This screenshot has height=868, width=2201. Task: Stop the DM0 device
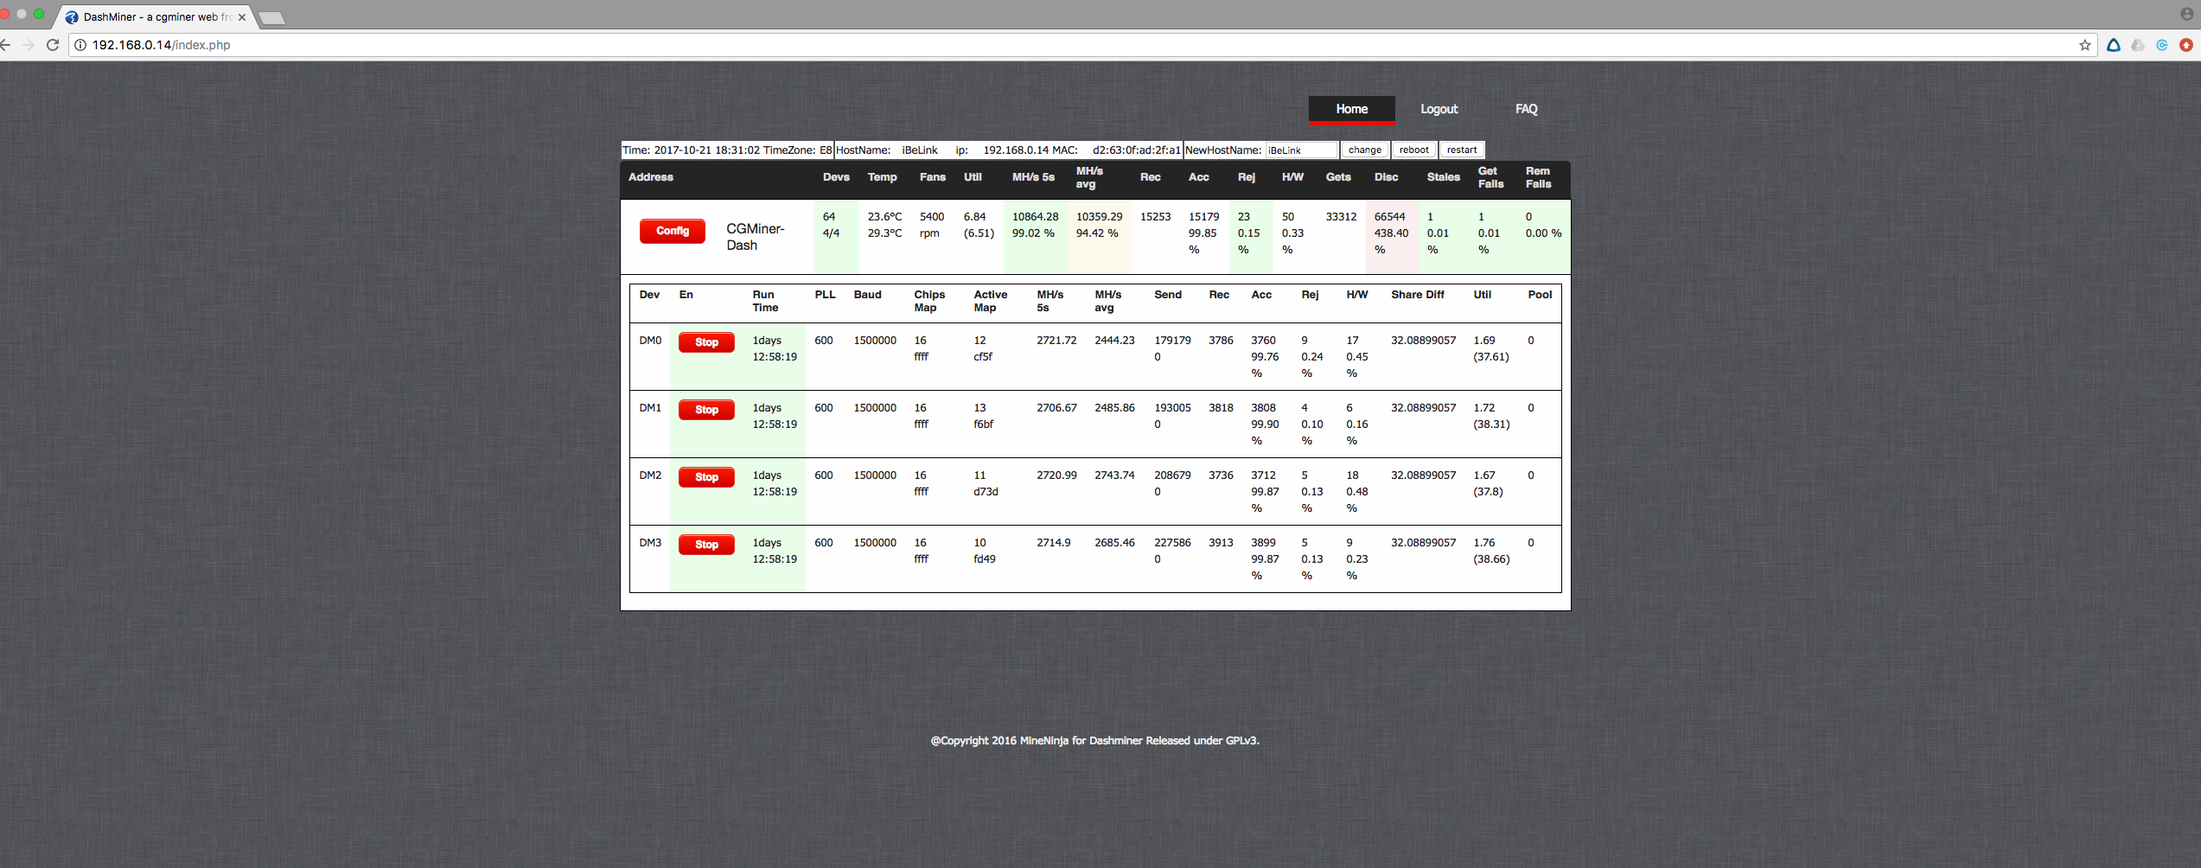(705, 342)
